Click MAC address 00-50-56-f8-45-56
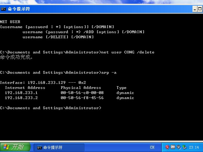 point(82,98)
